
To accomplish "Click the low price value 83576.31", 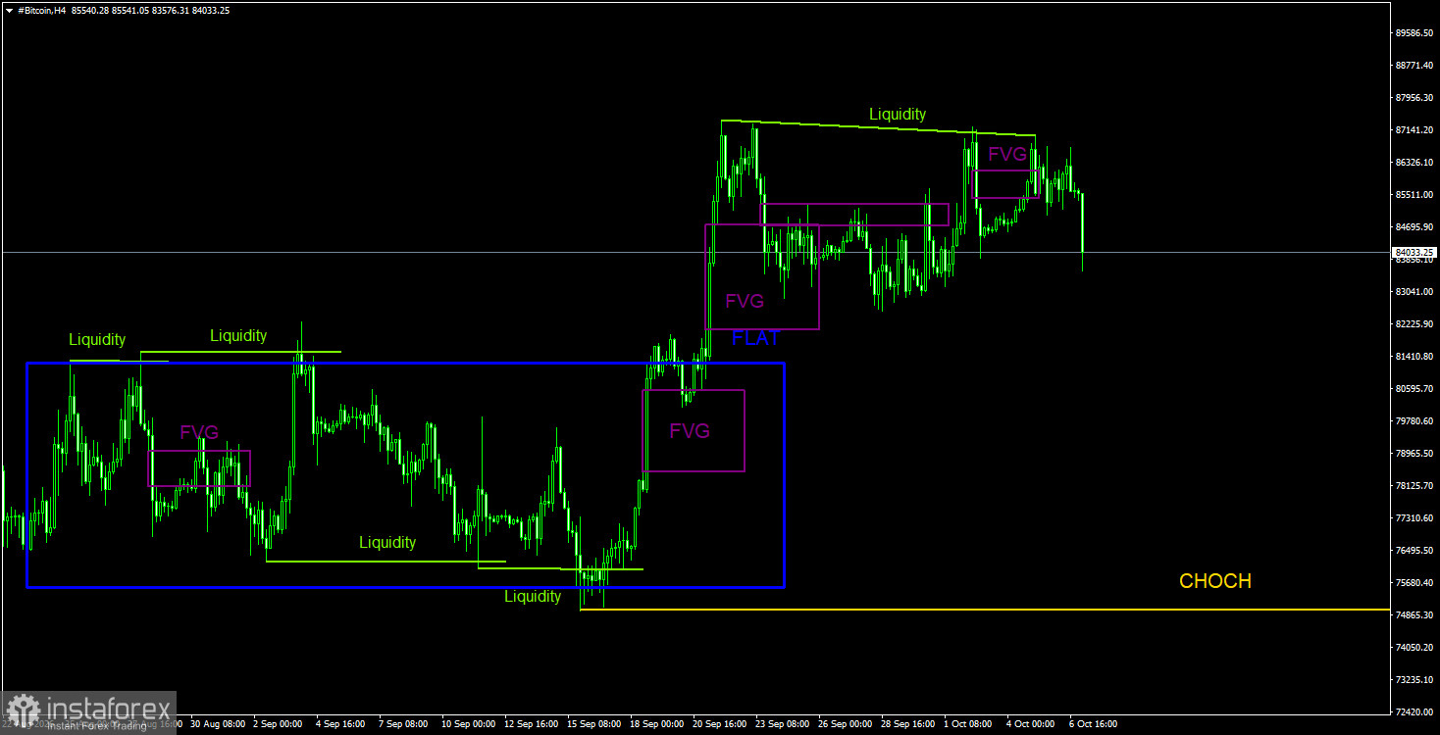I will point(172,10).
